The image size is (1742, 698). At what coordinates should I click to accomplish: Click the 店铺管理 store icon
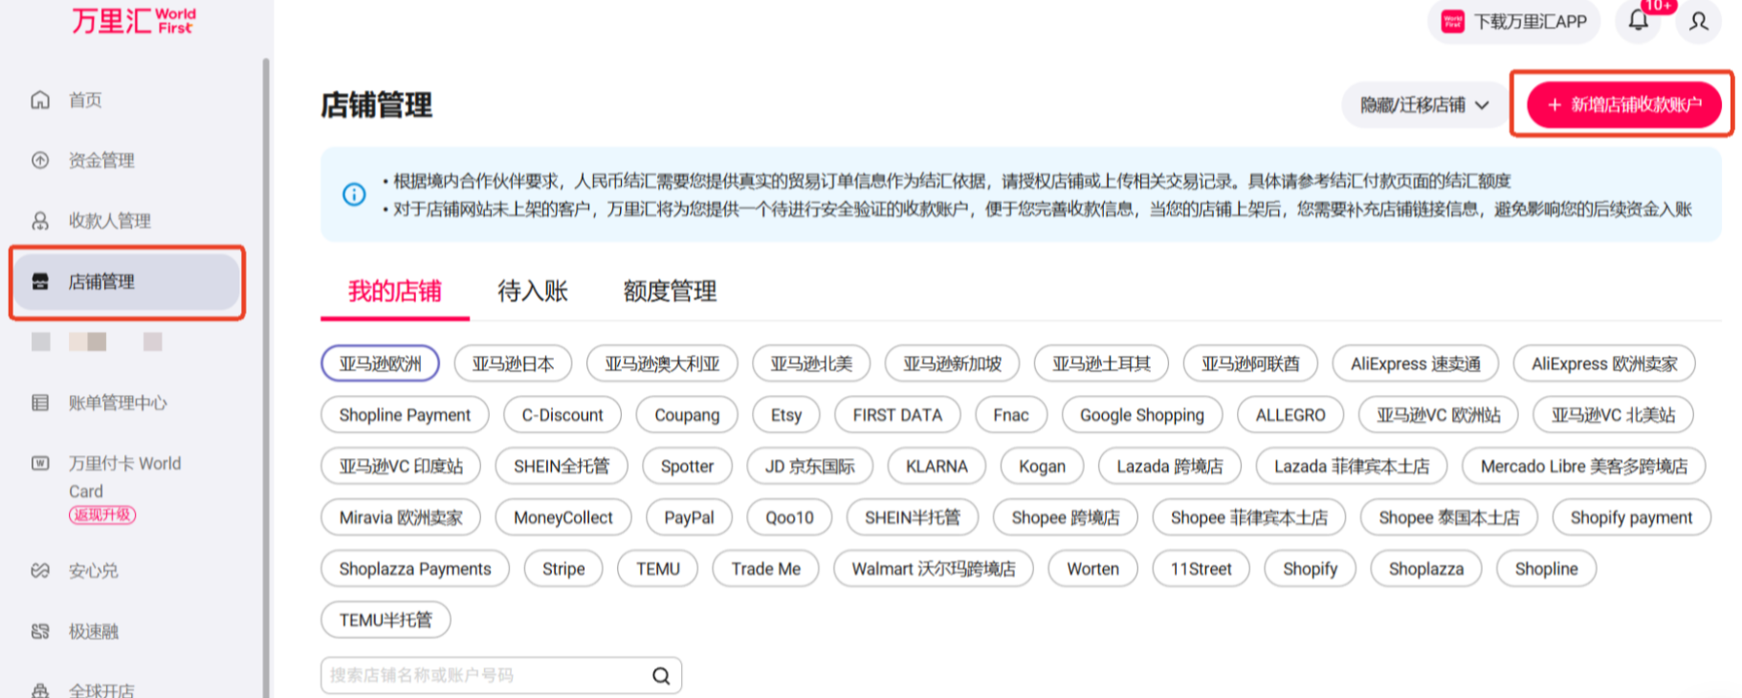(40, 281)
